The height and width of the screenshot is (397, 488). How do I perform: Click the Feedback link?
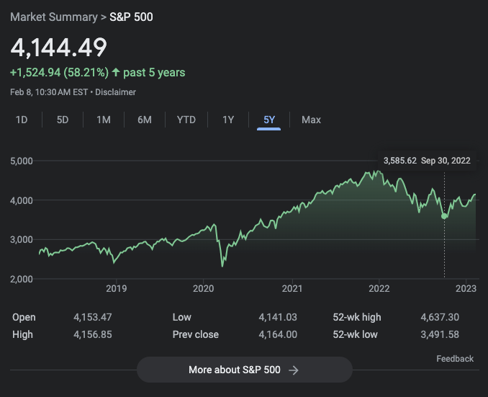455,359
